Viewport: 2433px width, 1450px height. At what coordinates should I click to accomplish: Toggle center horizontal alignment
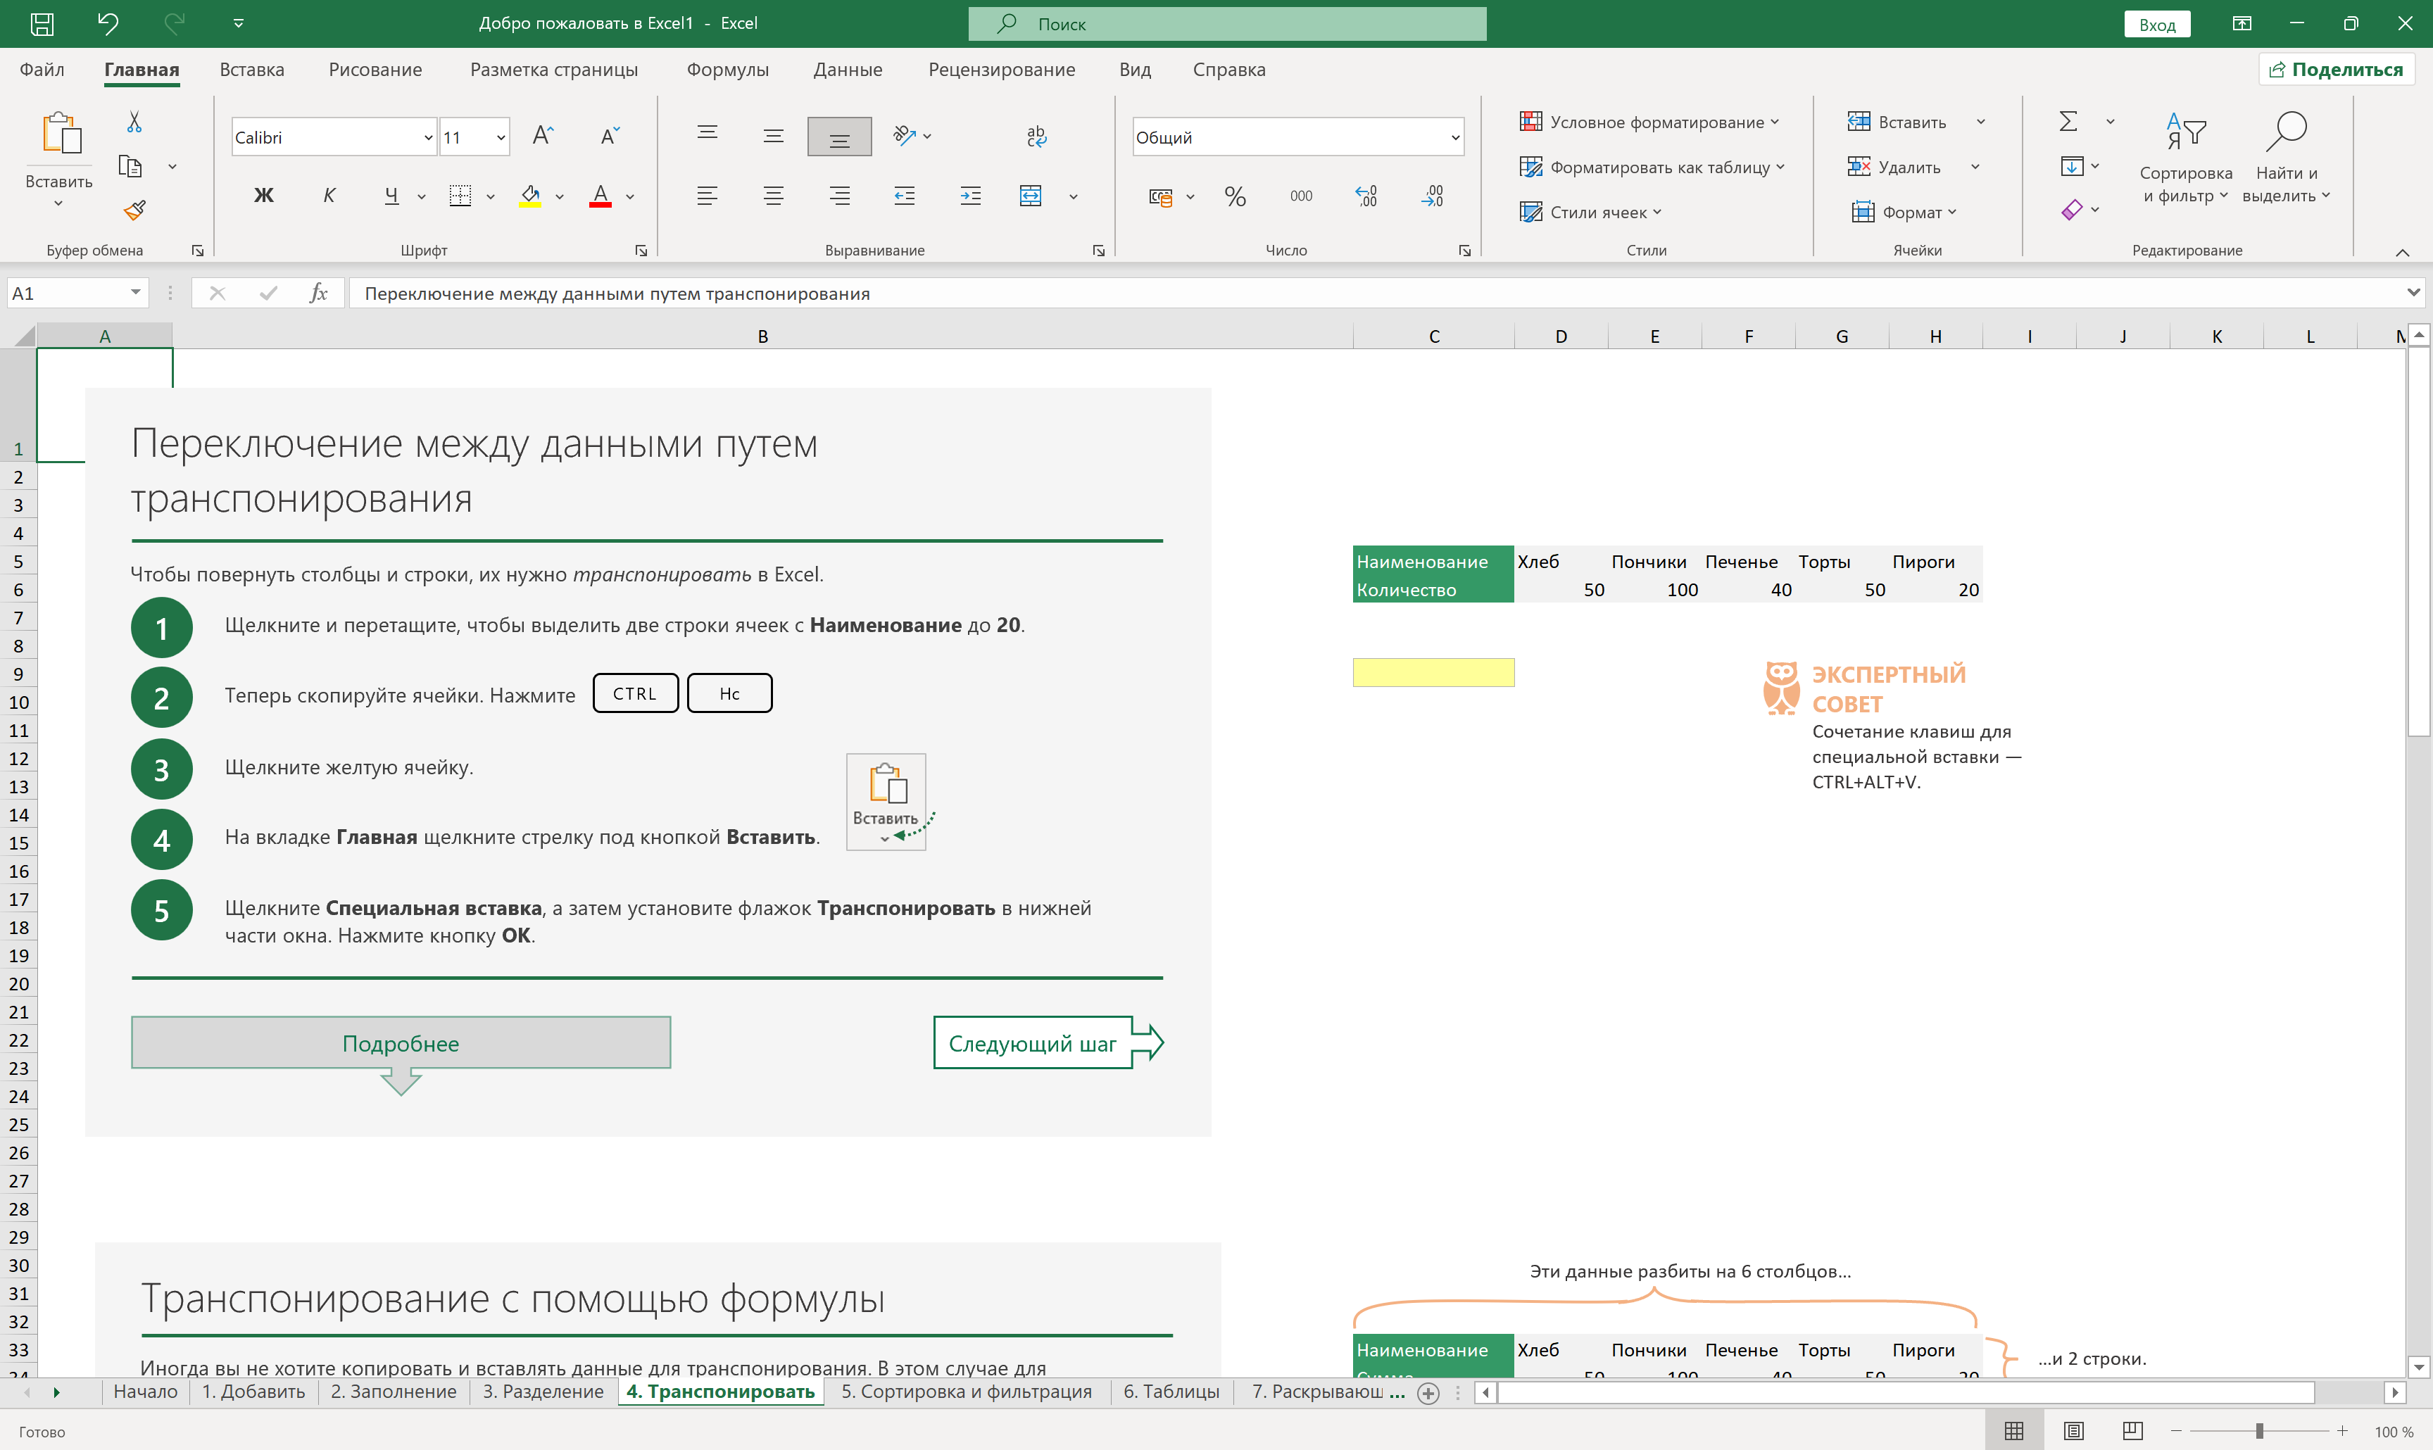773,196
